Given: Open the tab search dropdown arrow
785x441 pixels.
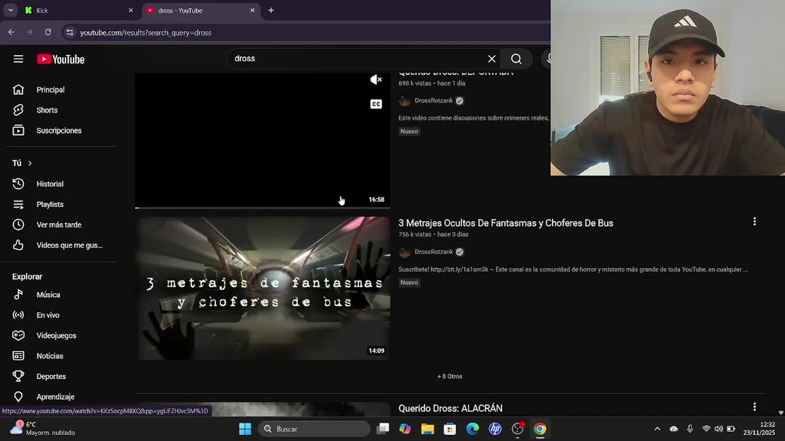Looking at the screenshot, I should (10, 10).
